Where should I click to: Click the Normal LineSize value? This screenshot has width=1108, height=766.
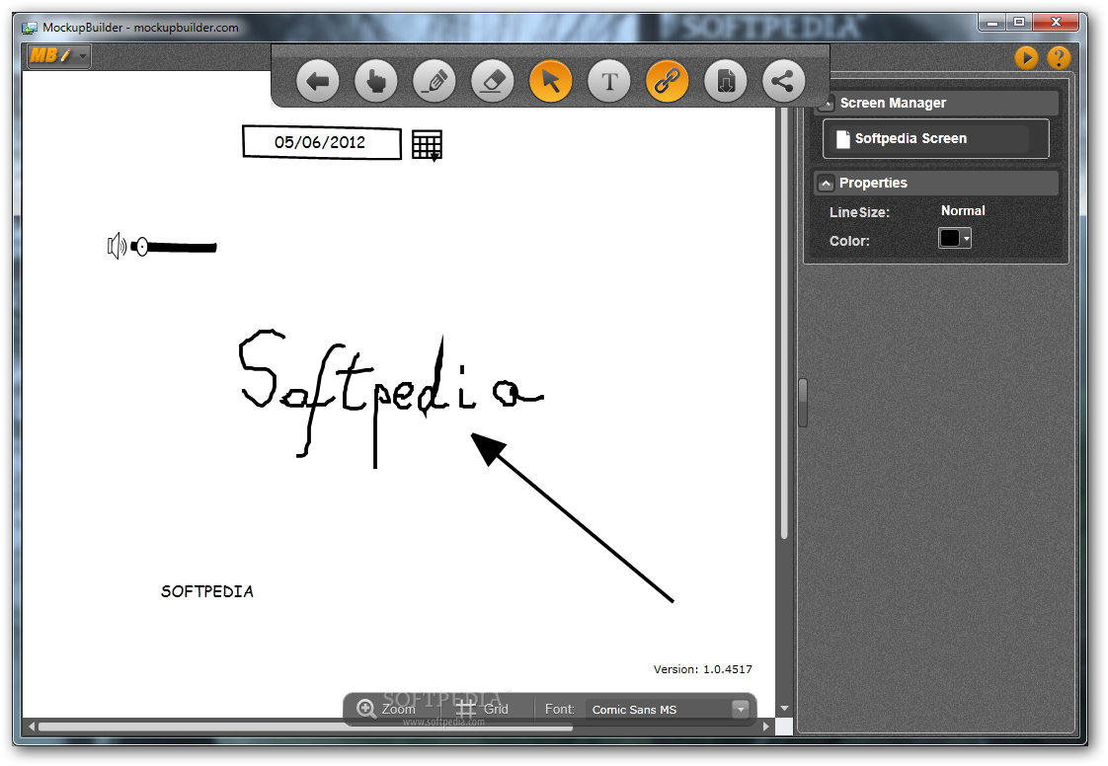[963, 210]
